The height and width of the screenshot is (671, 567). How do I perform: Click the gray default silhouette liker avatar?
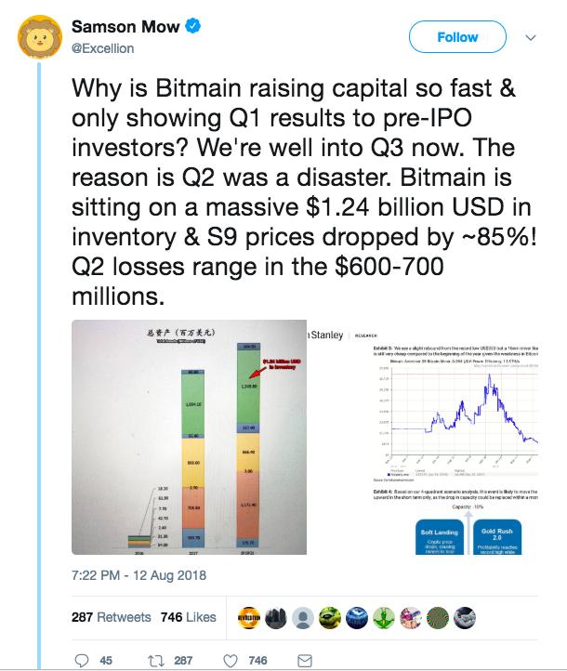tap(303, 618)
